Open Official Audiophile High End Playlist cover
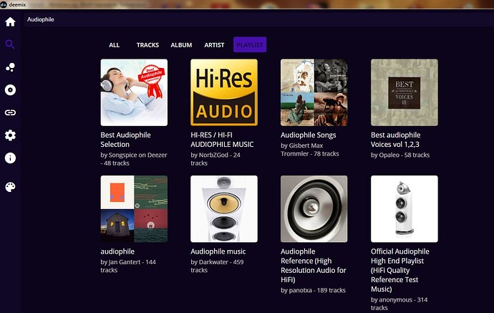The height and width of the screenshot is (313, 494). pos(405,209)
